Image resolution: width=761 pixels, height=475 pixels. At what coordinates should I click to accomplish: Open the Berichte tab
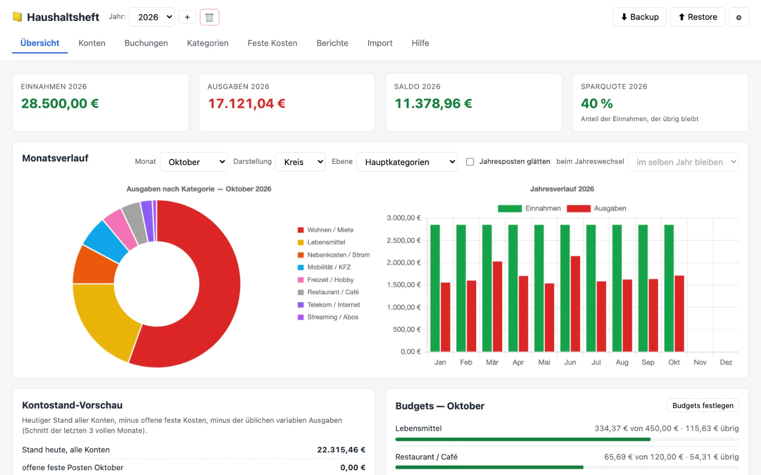(332, 43)
